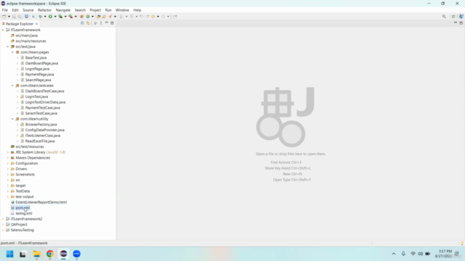The image size is (465, 261).
Task: Open the Package Explorer filter icon
Action: pyautogui.click(x=95, y=23)
